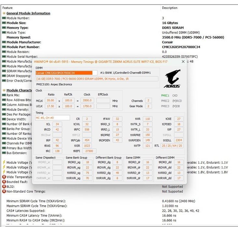Click the red X icon beside Wide Temperature
The width and height of the screenshot is (238, 227).
pyautogui.click(x=4, y=177)
